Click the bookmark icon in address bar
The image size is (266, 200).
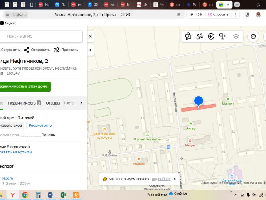[179, 15]
